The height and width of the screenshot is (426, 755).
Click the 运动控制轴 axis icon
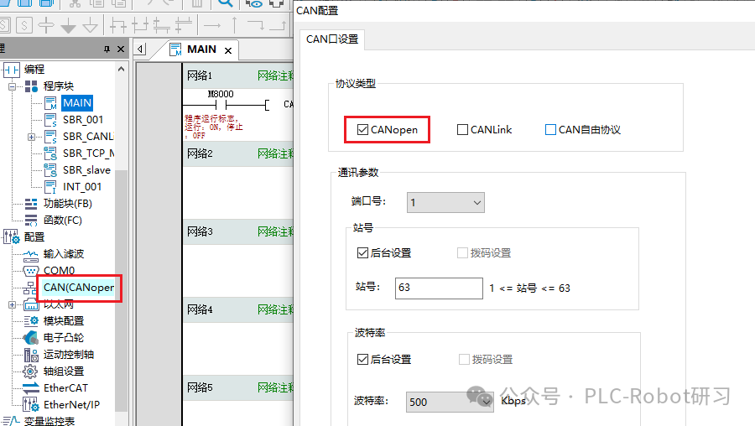[x=31, y=356]
